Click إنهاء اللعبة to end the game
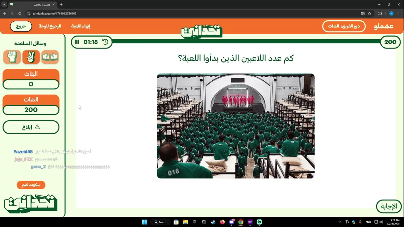This screenshot has width=404, height=227. pyautogui.click(x=80, y=26)
